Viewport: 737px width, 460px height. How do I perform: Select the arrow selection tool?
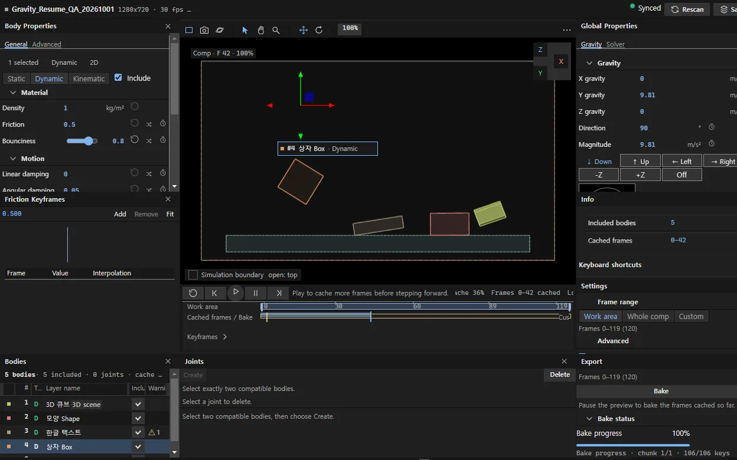pyautogui.click(x=245, y=30)
